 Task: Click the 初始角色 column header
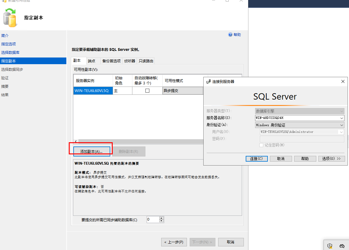[x=122, y=81]
